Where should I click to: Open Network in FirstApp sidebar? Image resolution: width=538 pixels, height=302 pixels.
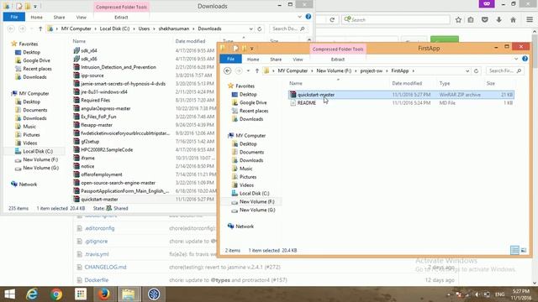point(245,226)
